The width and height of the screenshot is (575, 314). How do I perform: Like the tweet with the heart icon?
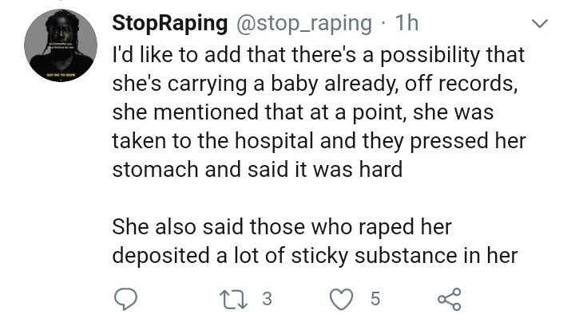click(x=342, y=299)
